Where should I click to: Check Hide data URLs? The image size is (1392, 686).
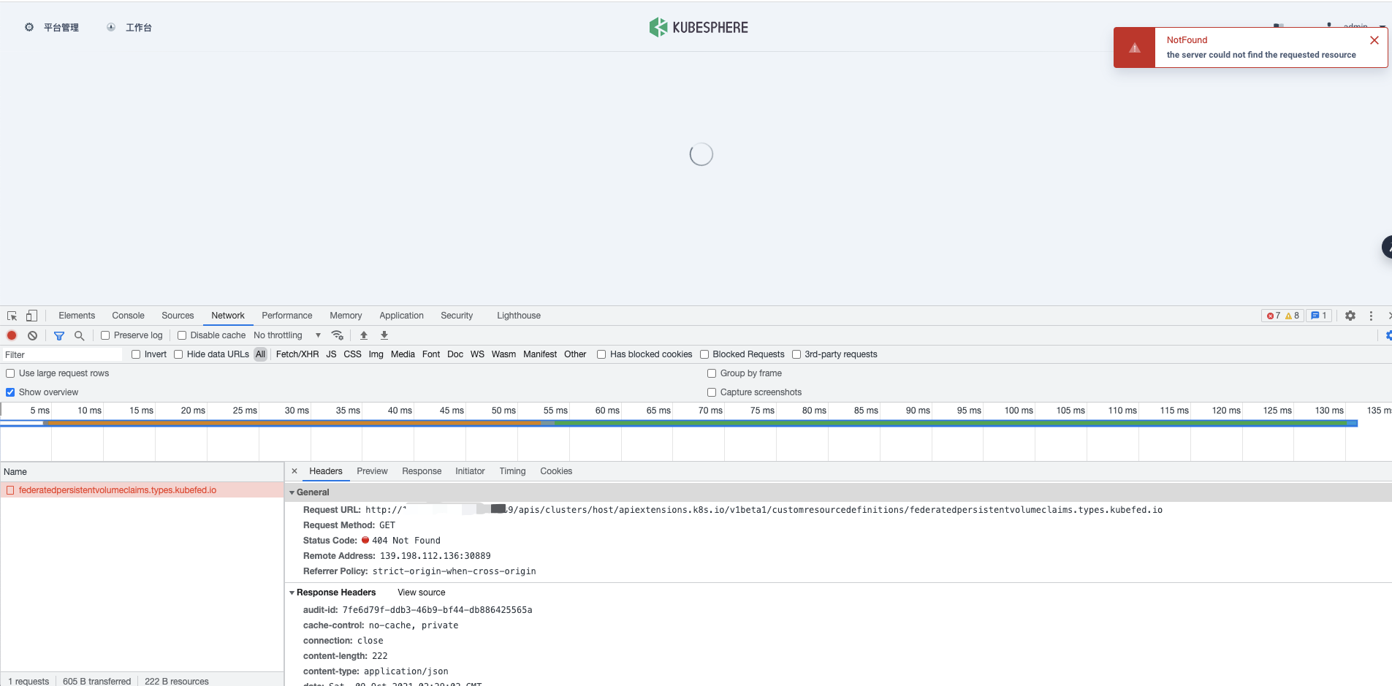178,354
